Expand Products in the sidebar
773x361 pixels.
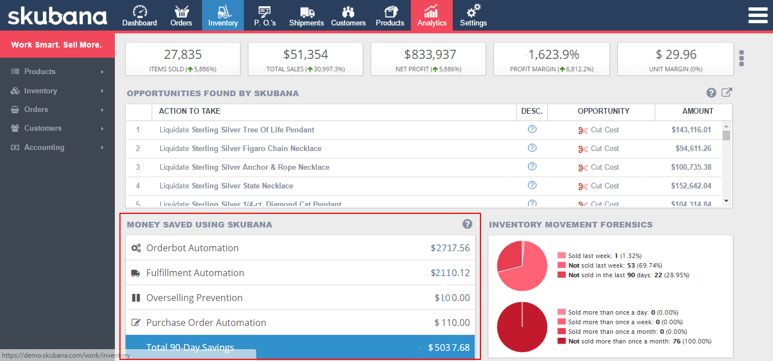pos(57,72)
